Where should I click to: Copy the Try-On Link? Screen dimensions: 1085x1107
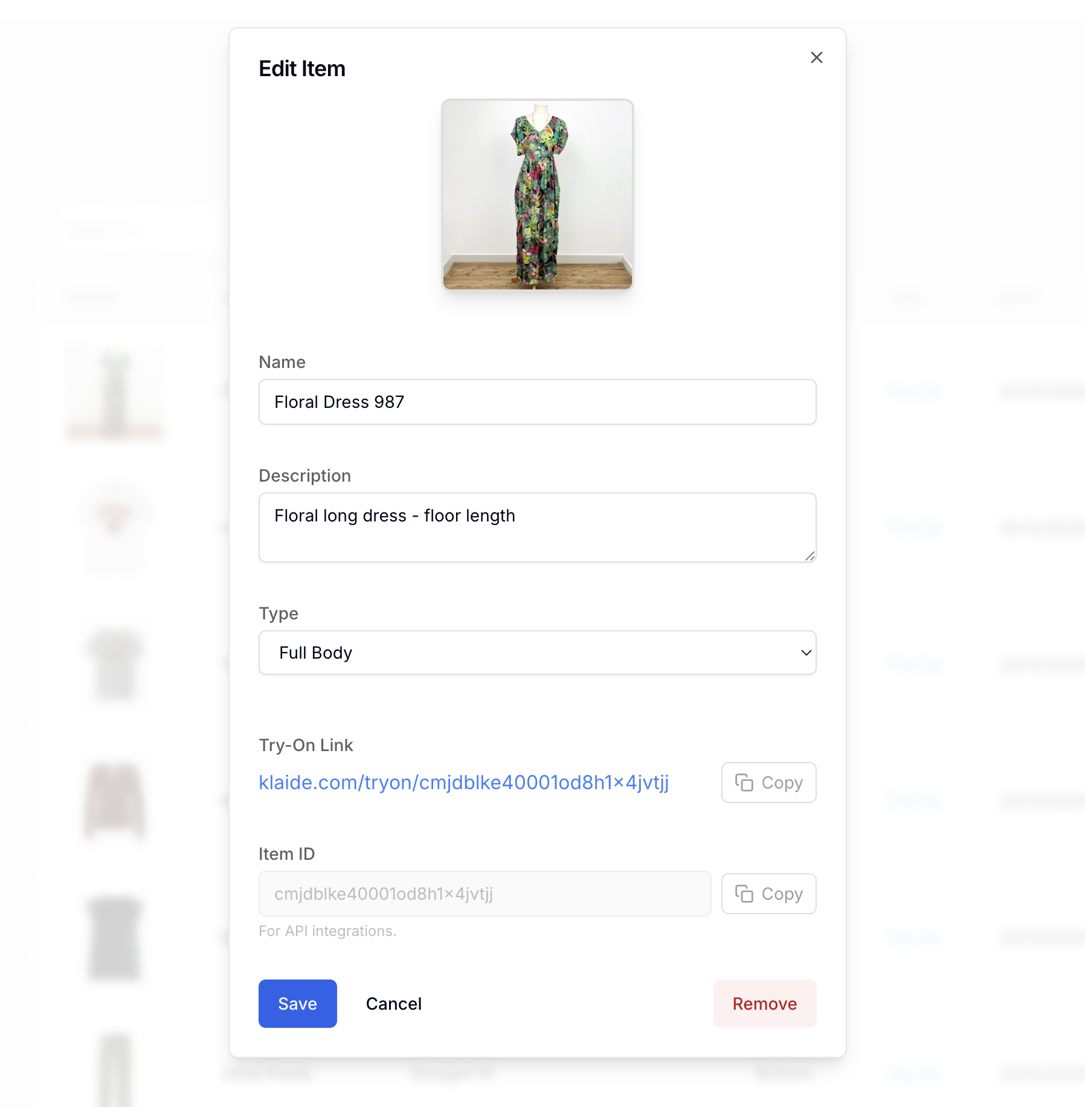click(x=768, y=783)
